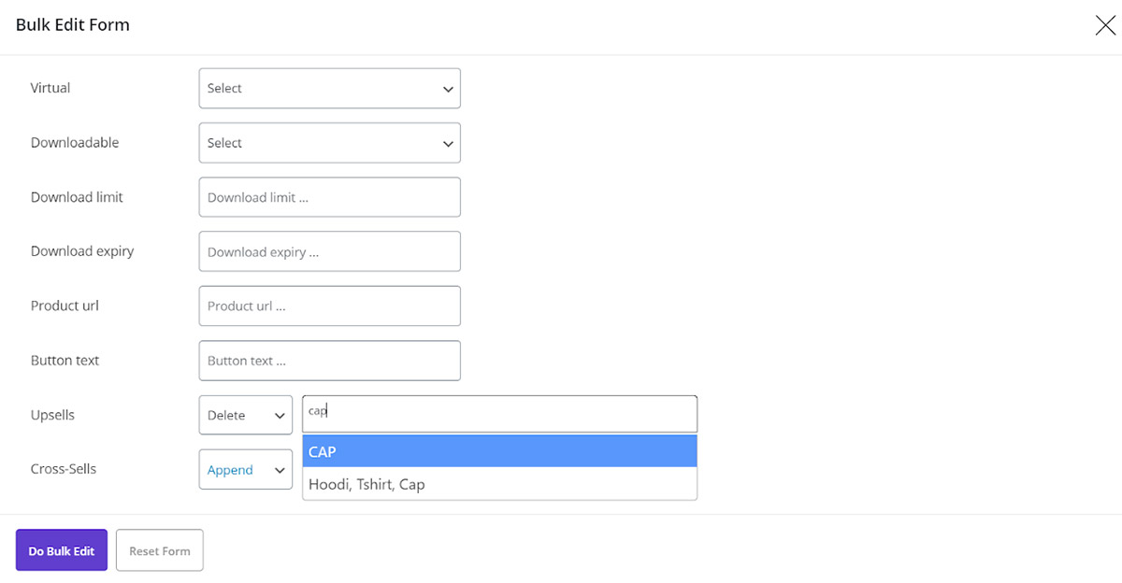Click the Download expiry label text

(82, 251)
